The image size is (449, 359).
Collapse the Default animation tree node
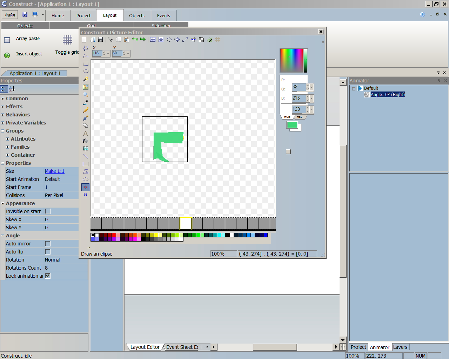(x=354, y=88)
